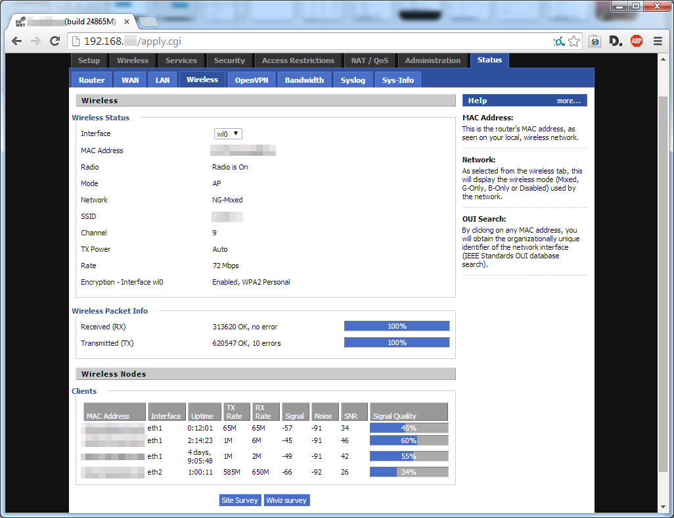Click the page icon in the address bar
The height and width of the screenshot is (518, 674).
[x=75, y=40]
